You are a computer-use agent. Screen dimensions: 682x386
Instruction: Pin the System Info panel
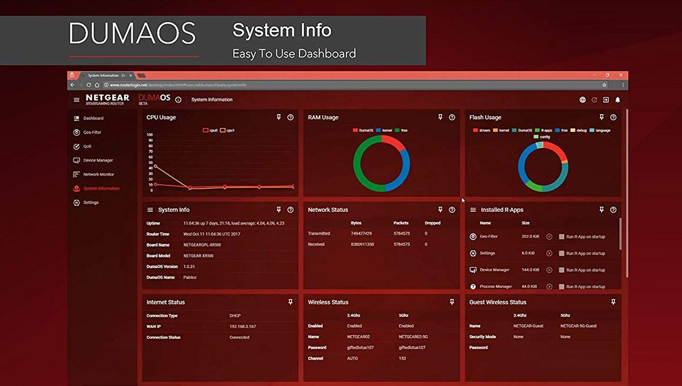[279, 210]
